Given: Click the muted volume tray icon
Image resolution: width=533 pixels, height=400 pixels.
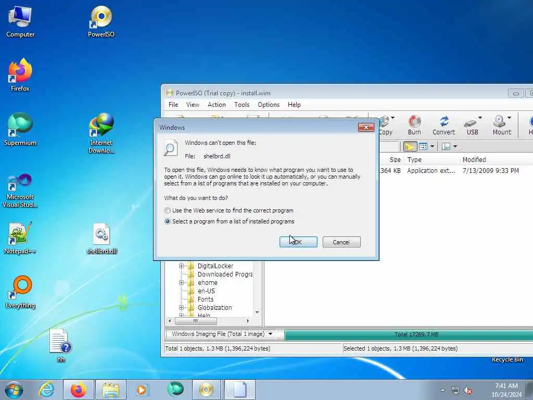Looking at the screenshot, I should (468, 391).
